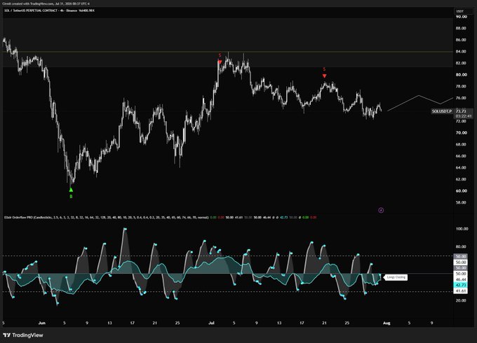Click the 90.00 price scale label
Image resolution: width=477 pixels, height=343 pixels.
coord(461,17)
